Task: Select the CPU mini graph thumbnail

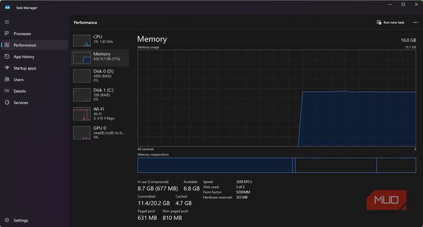Action: click(x=82, y=40)
